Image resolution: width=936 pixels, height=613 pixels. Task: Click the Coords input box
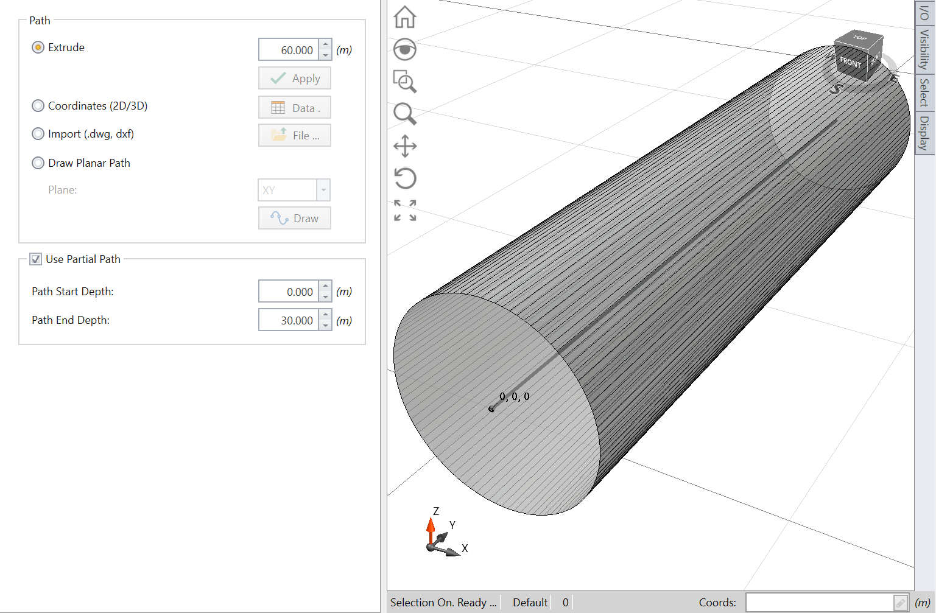[x=820, y=603]
